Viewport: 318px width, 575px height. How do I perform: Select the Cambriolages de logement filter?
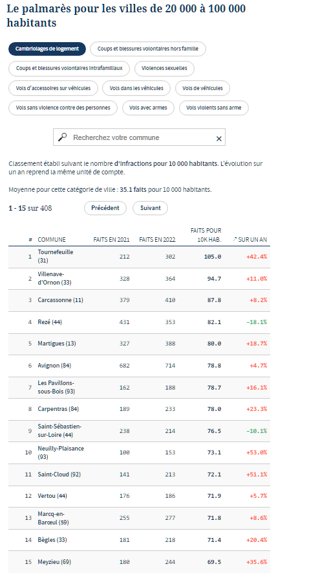[x=47, y=49]
